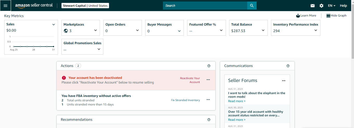Expand the Featured Offer % dropdown
The image size is (354, 128).
tap(221, 30)
